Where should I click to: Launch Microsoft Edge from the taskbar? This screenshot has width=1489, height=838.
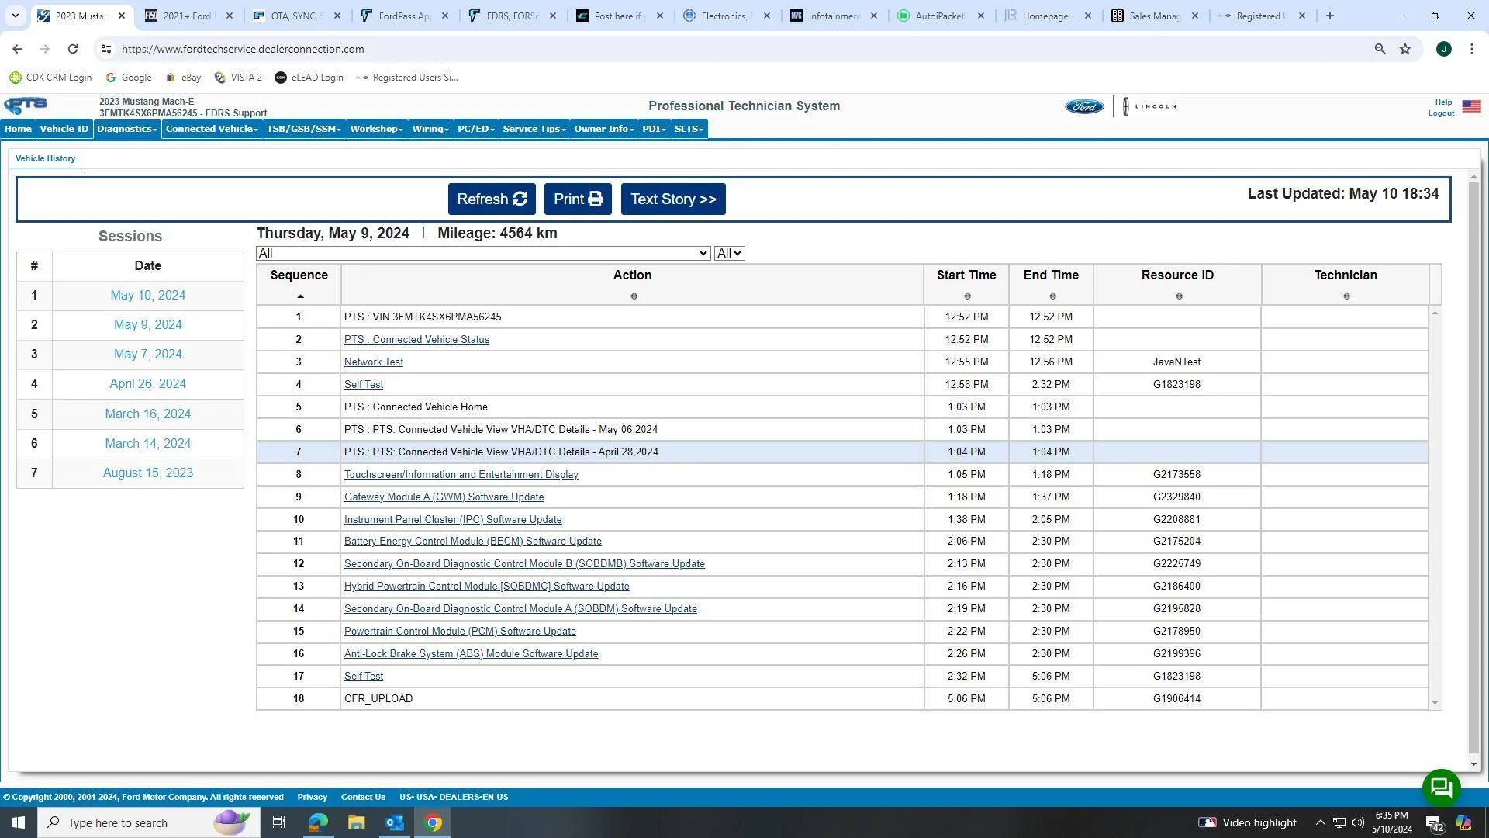coord(318,822)
